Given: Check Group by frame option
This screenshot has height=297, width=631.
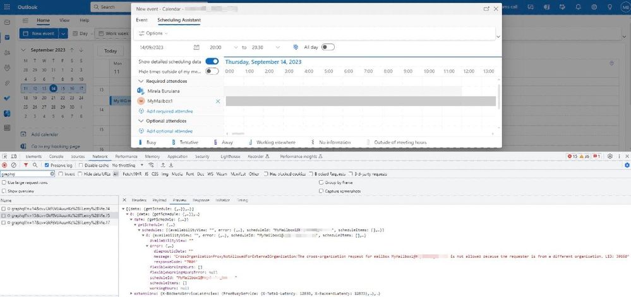Looking at the screenshot, I should pyautogui.click(x=321, y=182).
